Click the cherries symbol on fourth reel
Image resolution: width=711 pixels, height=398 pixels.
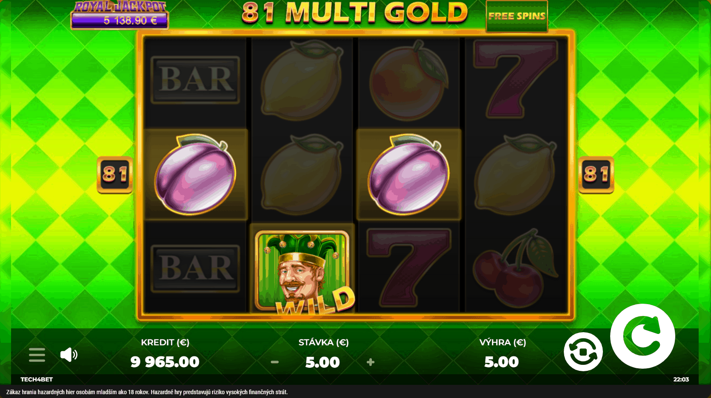(515, 268)
